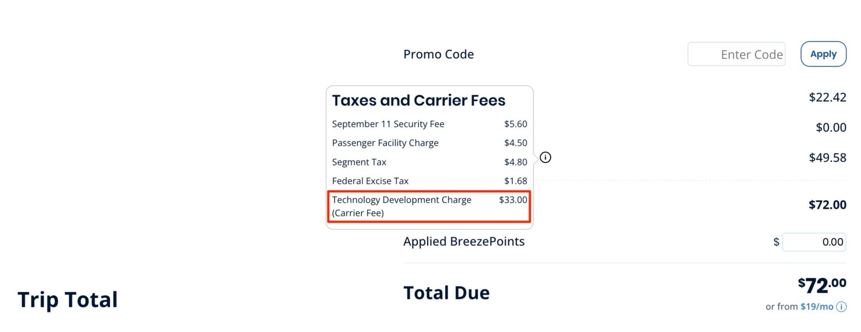Select the Promo Code label
This screenshot has height=332, width=861.
[438, 54]
